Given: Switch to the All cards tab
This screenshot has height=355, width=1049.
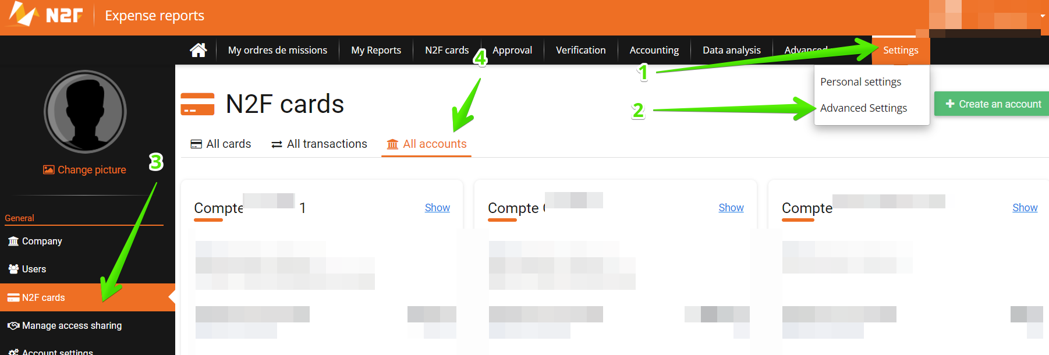Looking at the screenshot, I should point(221,144).
